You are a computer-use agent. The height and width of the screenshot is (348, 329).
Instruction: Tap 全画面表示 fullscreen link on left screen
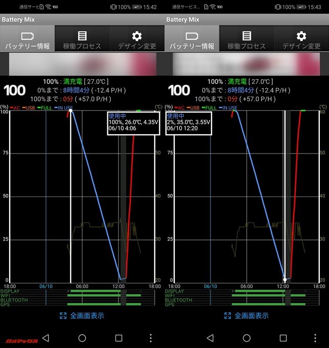click(x=82, y=316)
